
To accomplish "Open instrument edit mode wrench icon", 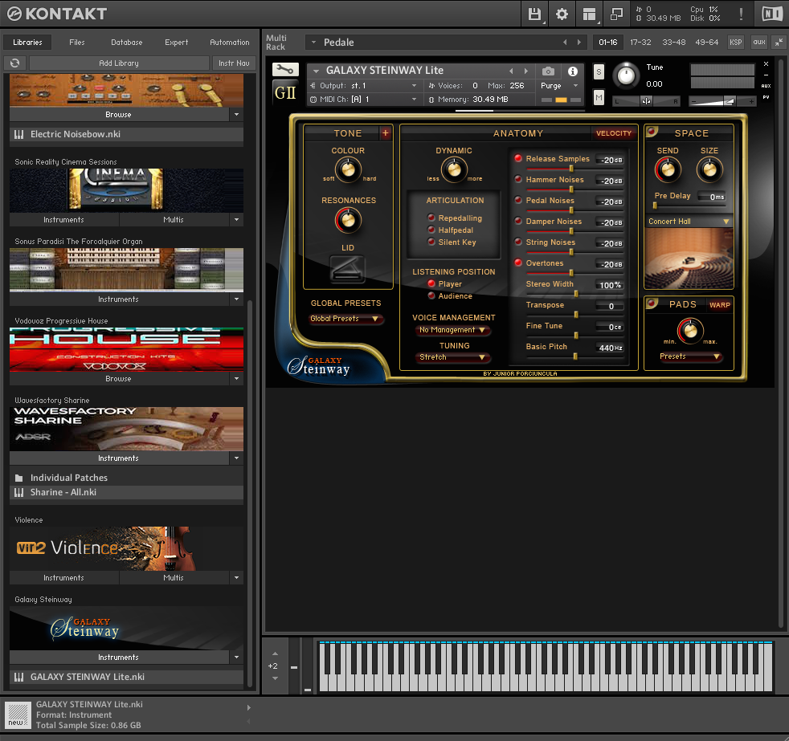I will click(x=285, y=69).
